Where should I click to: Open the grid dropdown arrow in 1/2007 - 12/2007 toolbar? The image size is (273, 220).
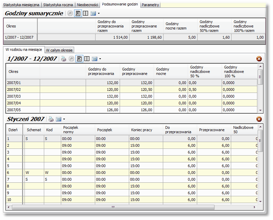[x=100, y=59]
